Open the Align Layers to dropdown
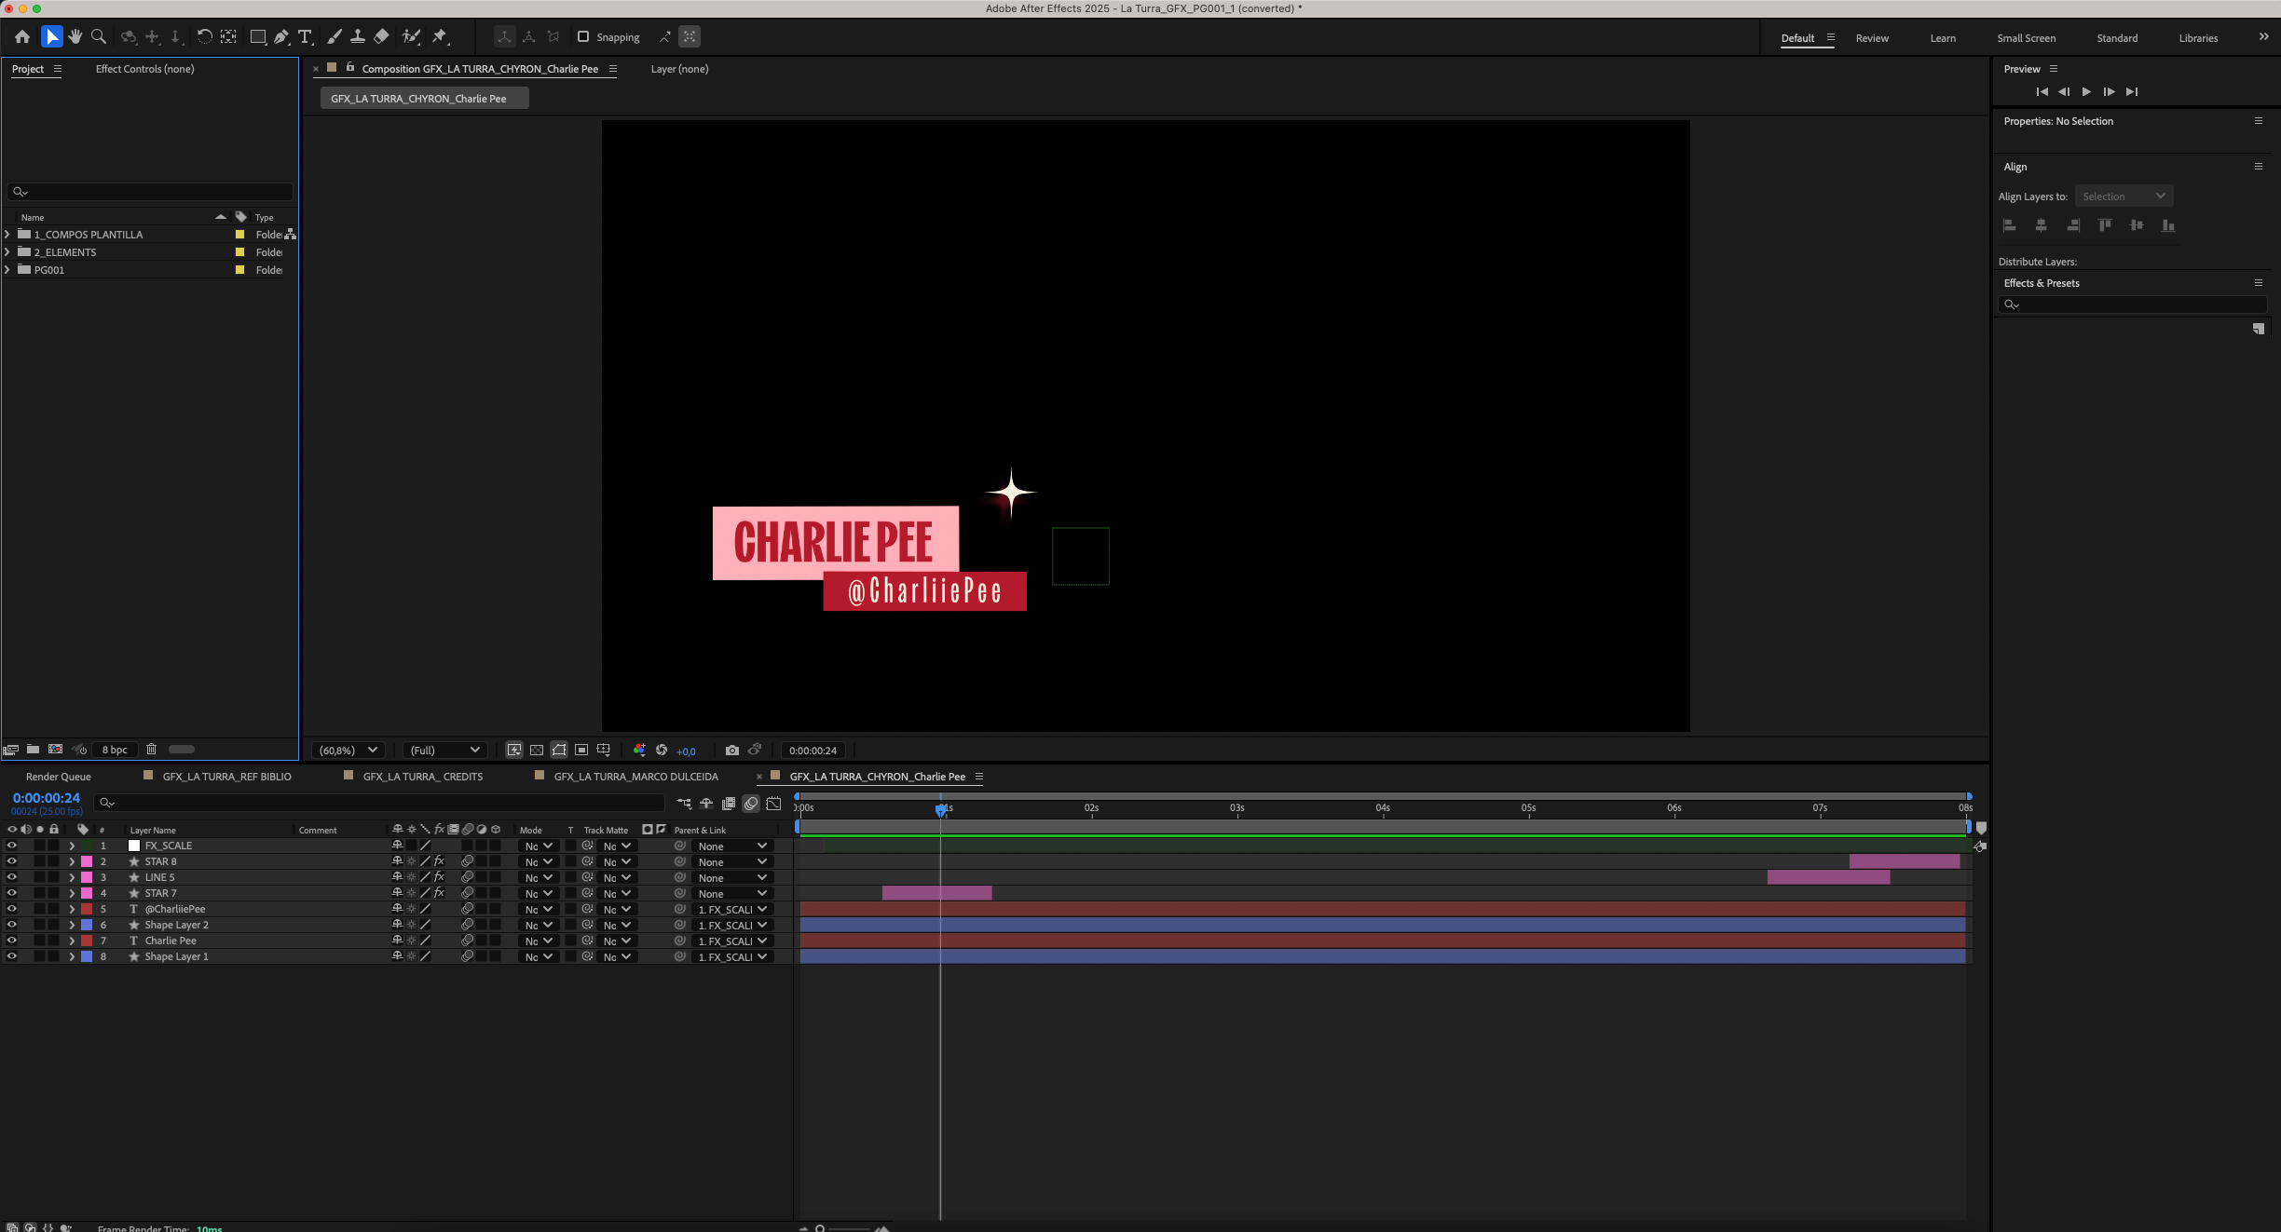The image size is (2281, 1232). [2124, 196]
